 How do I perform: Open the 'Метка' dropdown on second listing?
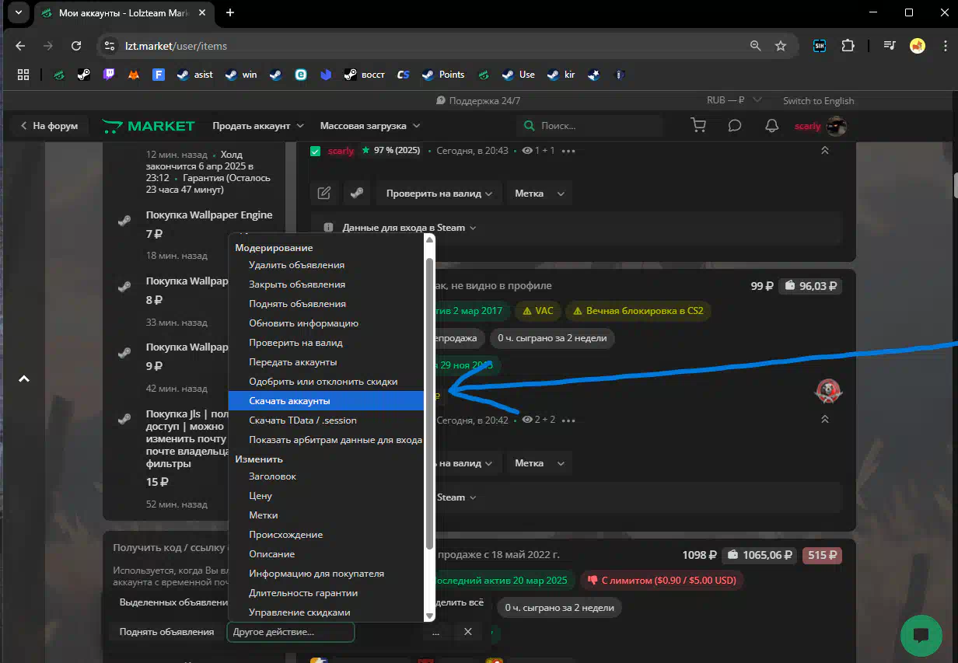pyautogui.click(x=539, y=463)
